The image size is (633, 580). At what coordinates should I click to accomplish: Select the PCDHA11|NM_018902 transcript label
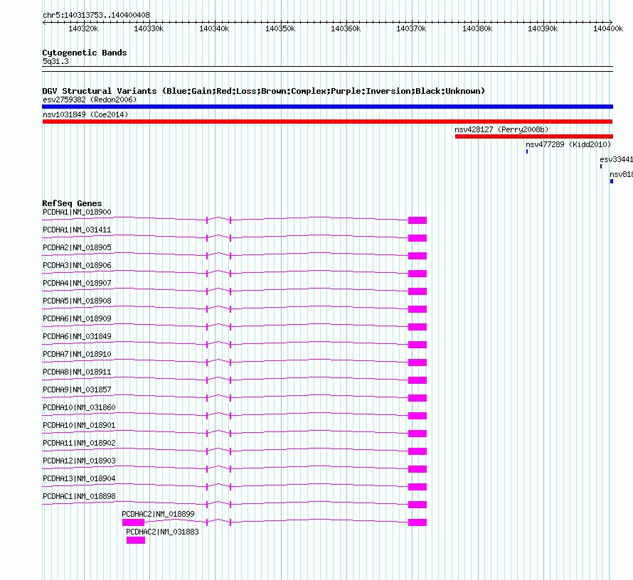(x=79, y=443)
